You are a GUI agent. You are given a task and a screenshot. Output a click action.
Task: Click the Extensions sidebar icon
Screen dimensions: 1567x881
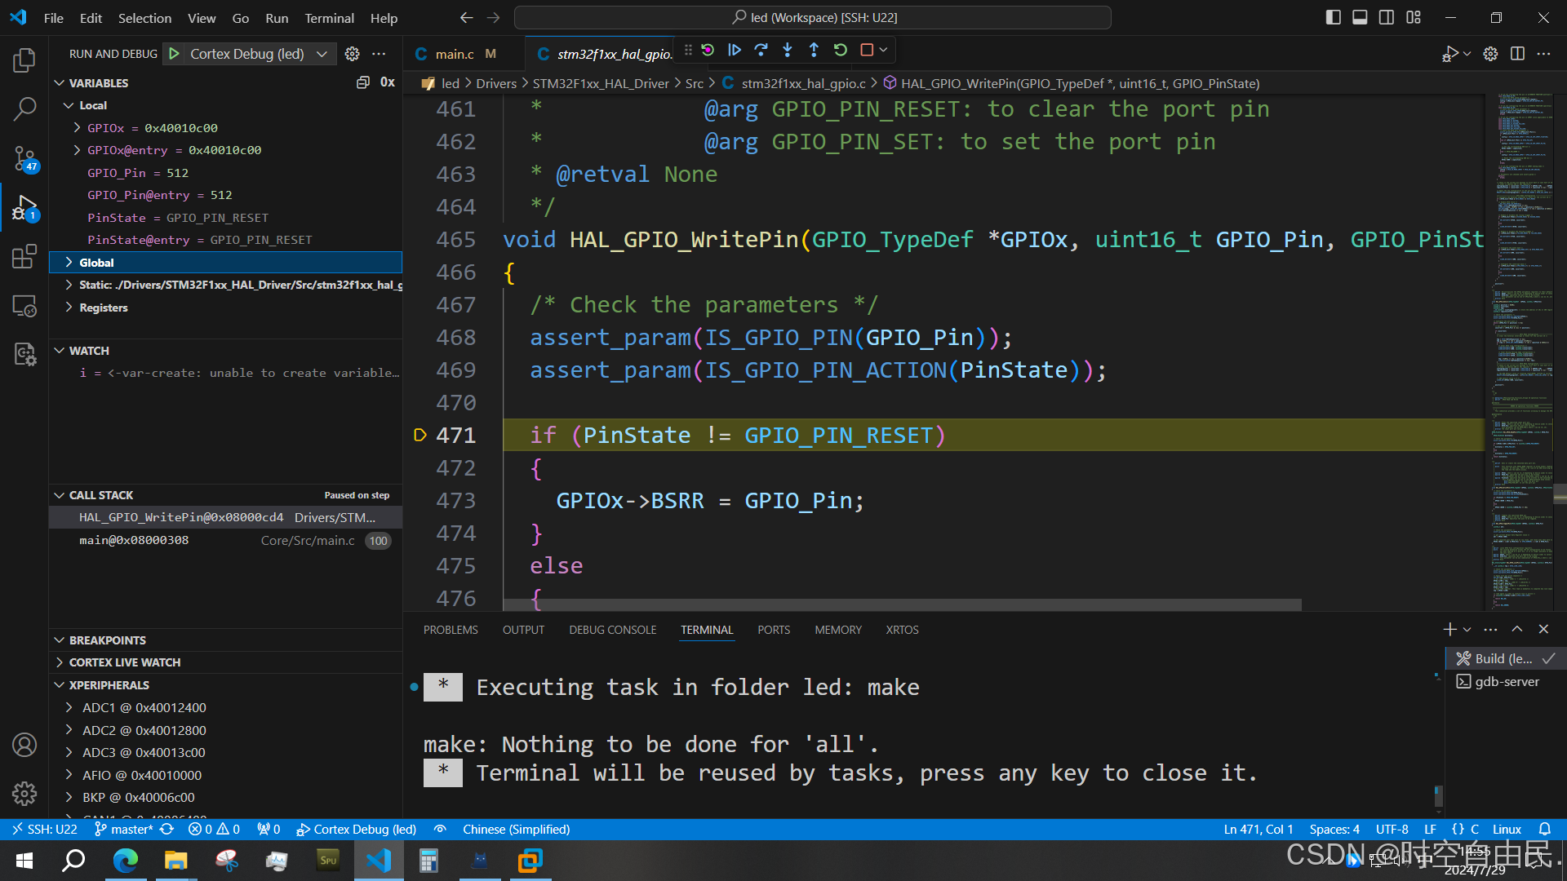(x=24, y=257)
